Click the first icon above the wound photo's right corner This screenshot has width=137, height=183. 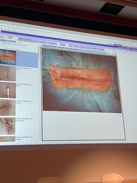(109, 53)
